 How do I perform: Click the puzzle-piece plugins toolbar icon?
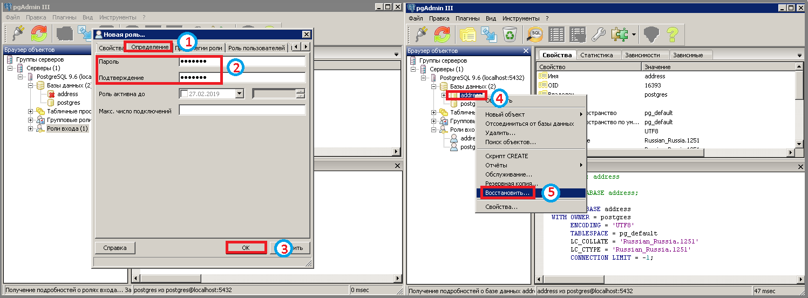coord(620,35)
